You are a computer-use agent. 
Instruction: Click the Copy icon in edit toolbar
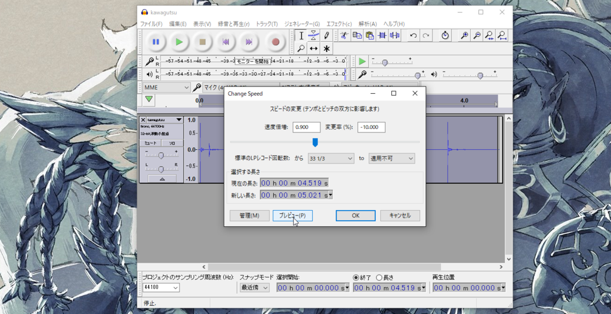click(357, 35)
